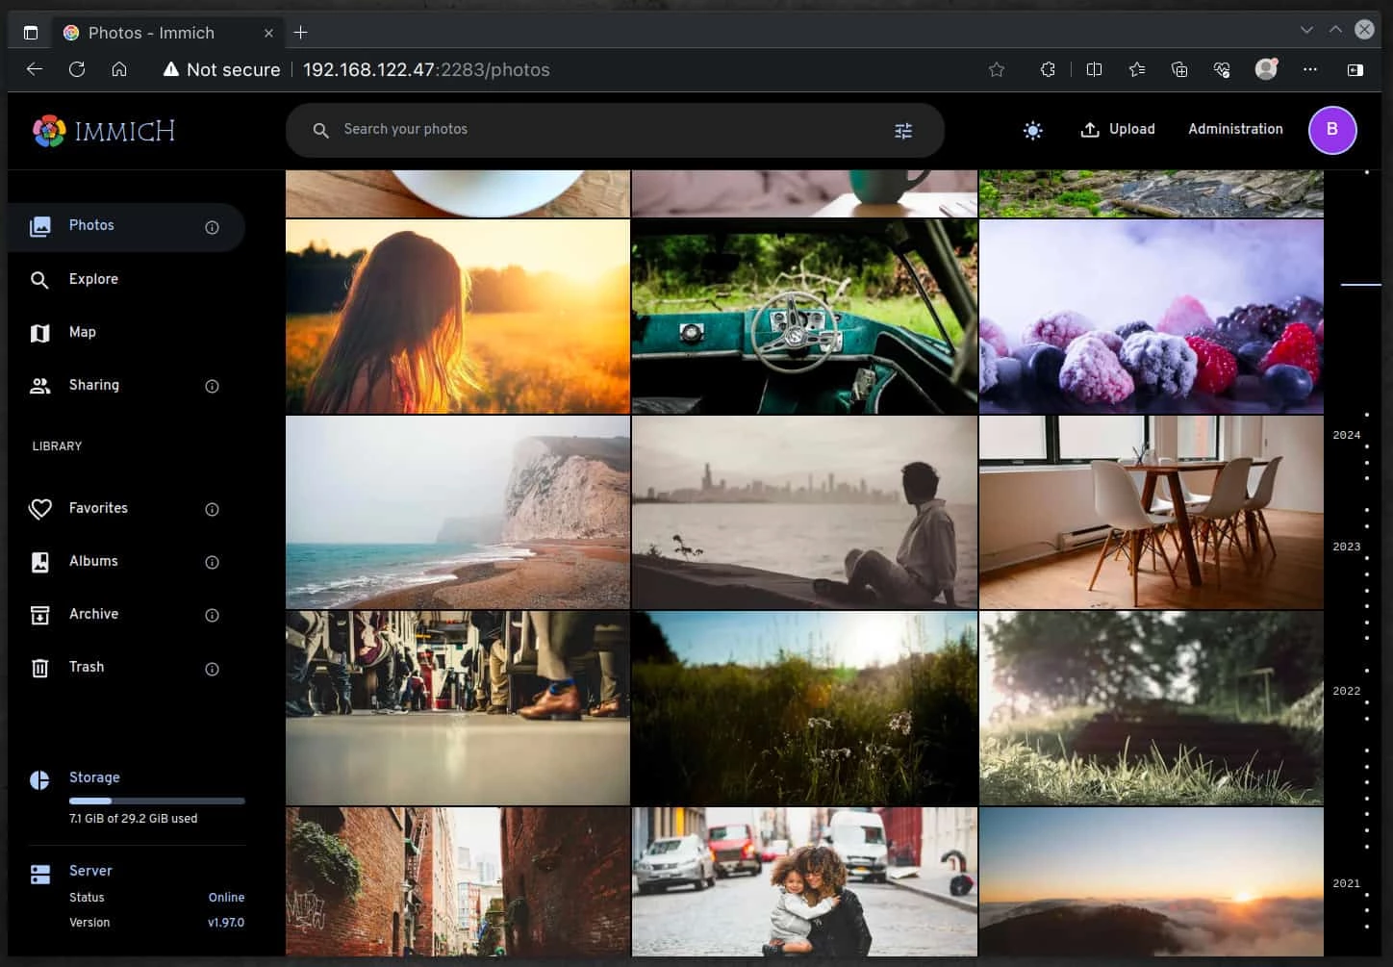Toggle light/dark theme

click(1032, 130)
